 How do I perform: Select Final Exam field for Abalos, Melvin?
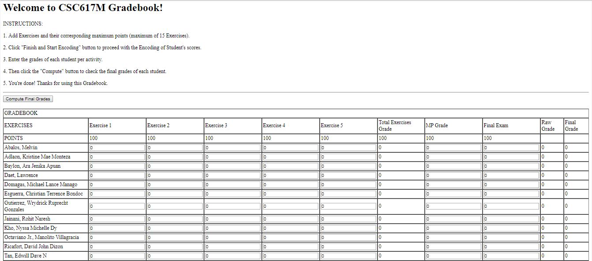tap(511, 148)
